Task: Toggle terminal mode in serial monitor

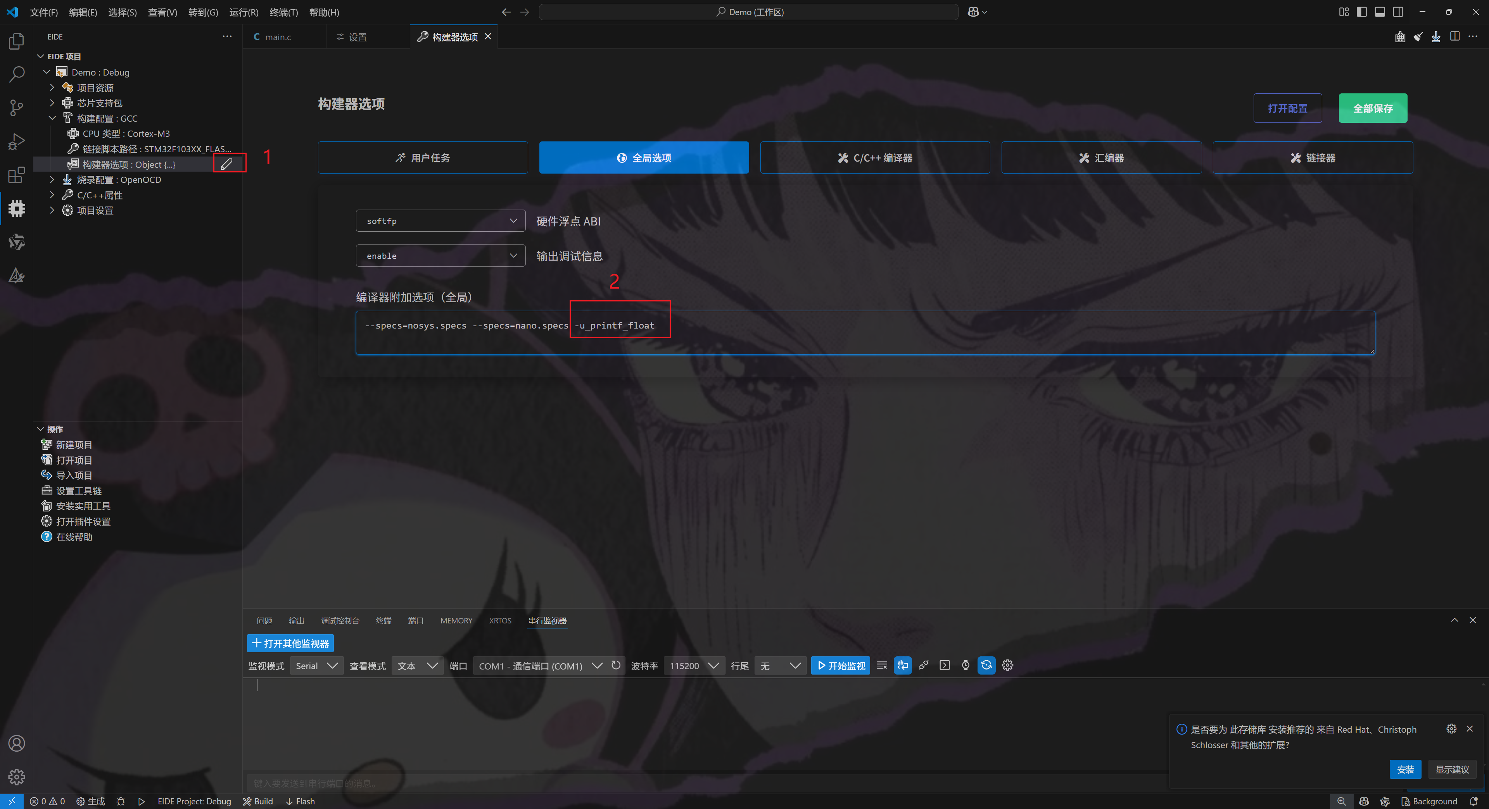Action: click(945, 665)
